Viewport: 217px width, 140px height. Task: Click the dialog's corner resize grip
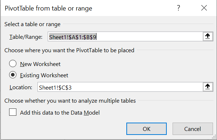[x=214, y=137]
